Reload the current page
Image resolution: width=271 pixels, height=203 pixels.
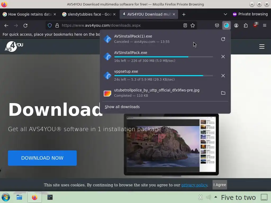(x=25, y=26)
